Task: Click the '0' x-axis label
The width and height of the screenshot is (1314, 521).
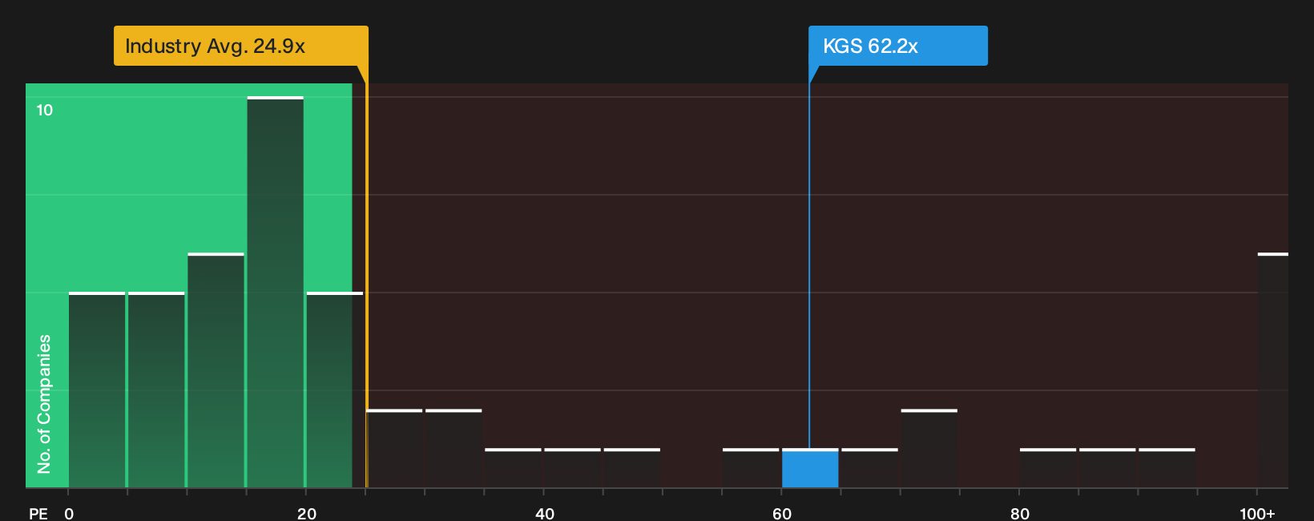Action: pos(69,513)
